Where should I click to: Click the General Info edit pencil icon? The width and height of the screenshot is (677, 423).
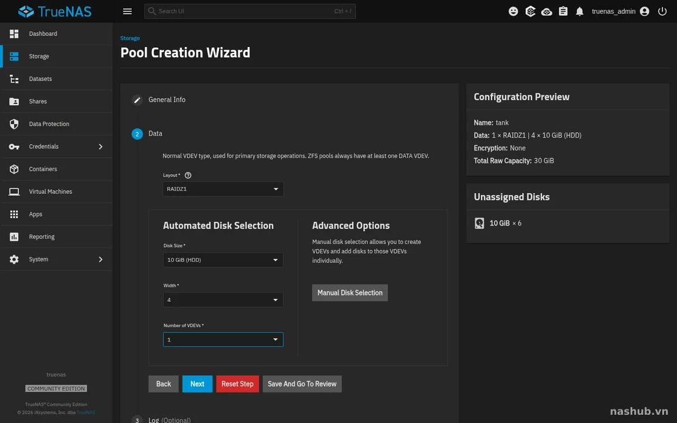tap(137, 100)
